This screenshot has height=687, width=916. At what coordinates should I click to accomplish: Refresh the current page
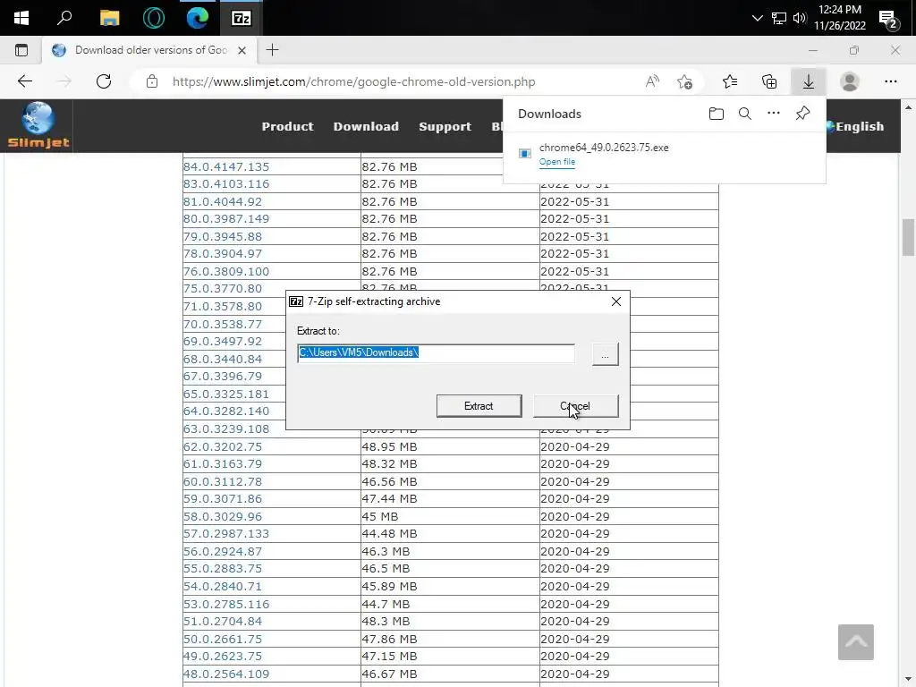tap(104, 81)
